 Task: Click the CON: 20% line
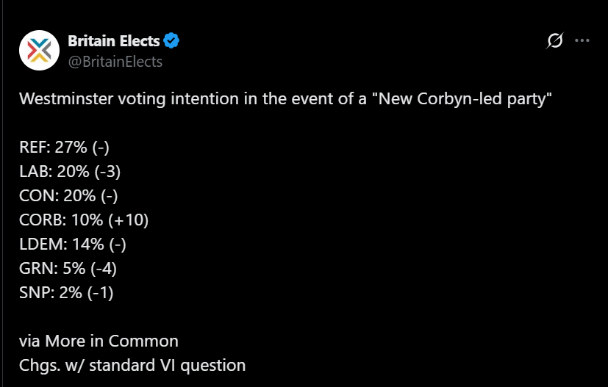[68, 195]
